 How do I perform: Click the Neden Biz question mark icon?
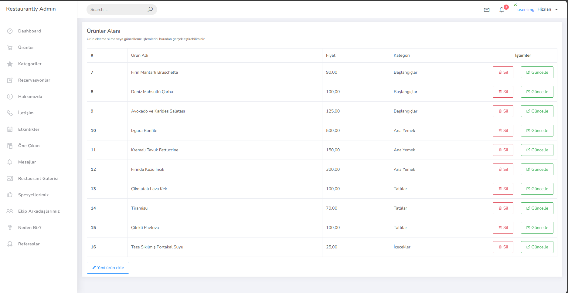[10, 227]
